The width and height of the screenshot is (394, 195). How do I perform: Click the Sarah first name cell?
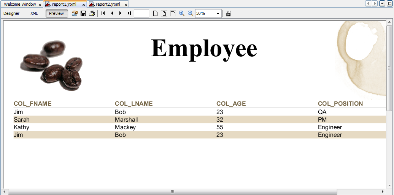click(x=22, y=120)
